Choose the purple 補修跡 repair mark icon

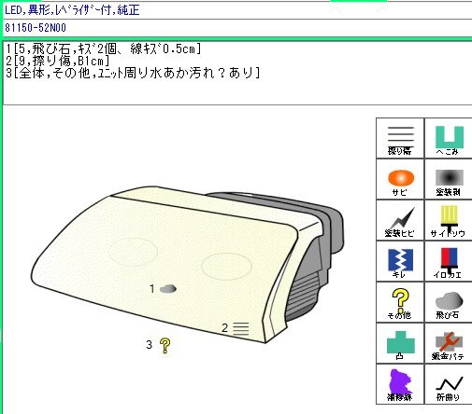click(x=400, y=385)
